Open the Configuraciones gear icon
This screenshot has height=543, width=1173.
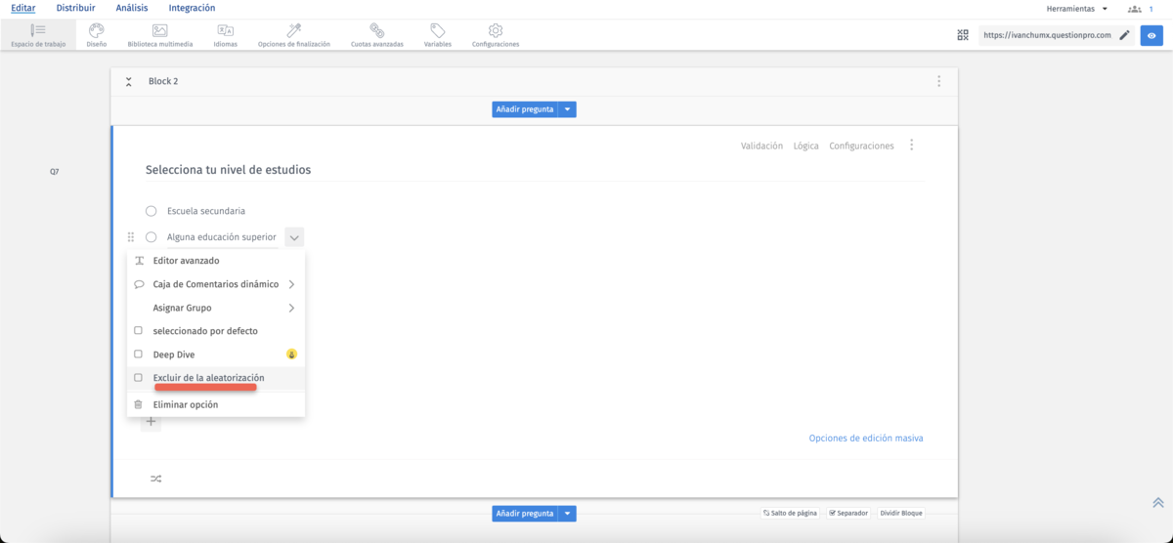(496, 30)
